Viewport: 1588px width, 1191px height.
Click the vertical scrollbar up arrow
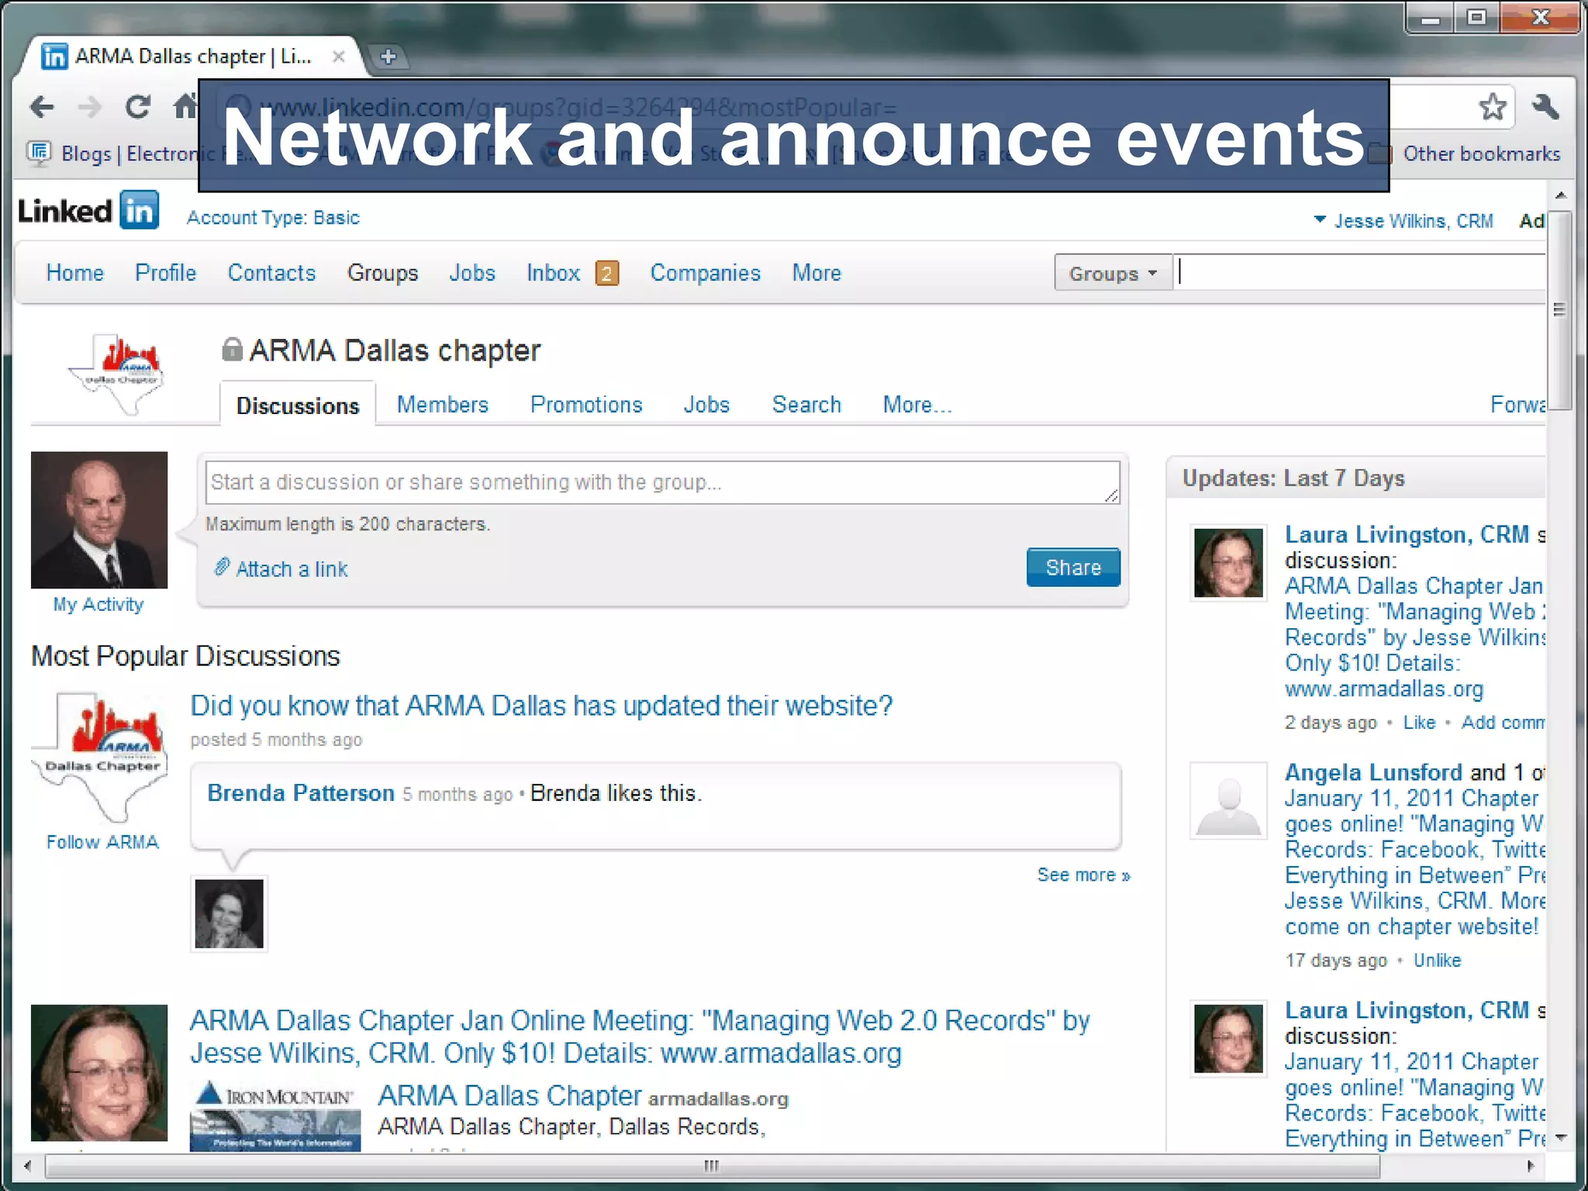tap(1562, 195)
